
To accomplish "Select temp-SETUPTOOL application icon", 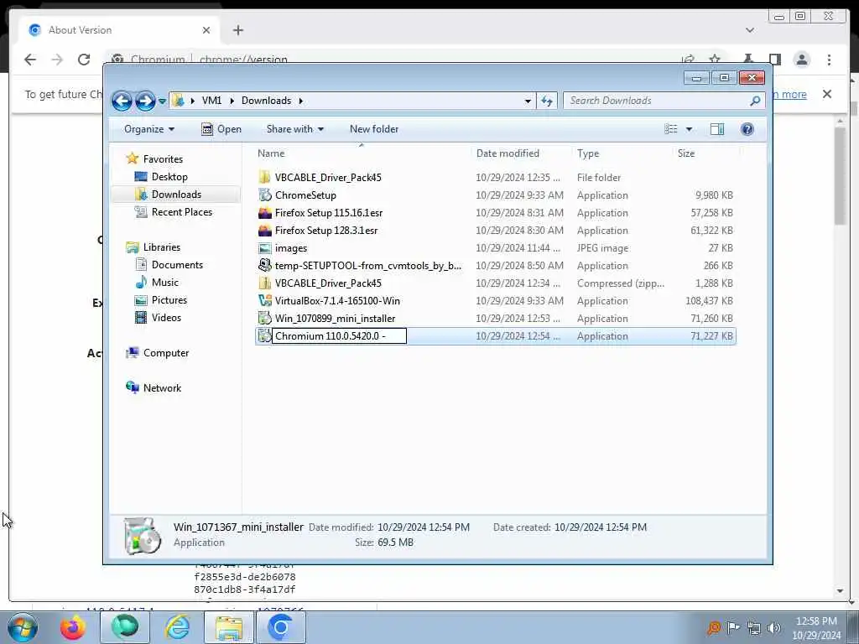I will 264,266.
